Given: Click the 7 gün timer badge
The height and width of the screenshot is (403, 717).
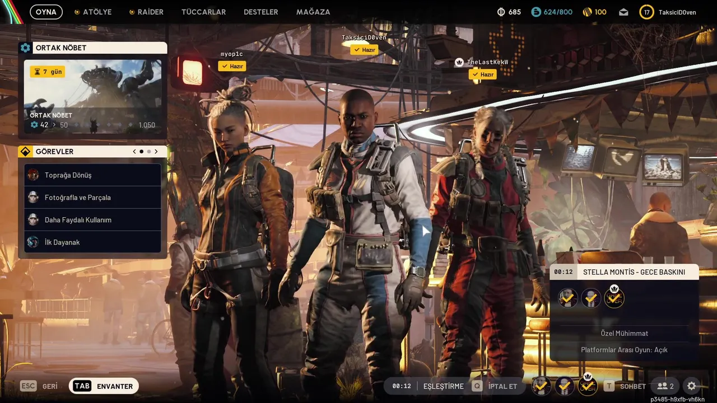Looking at the screenshot, I should tap(47, 72).
